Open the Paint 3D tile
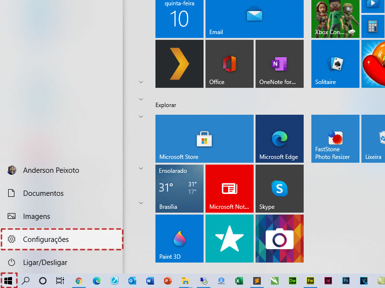Viewport: 385px width, 288px height. (x=180, y=239)
